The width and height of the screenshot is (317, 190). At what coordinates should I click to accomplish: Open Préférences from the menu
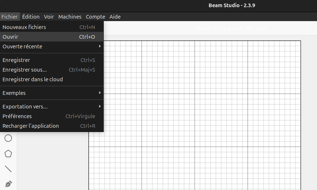(x=17, y=116)
